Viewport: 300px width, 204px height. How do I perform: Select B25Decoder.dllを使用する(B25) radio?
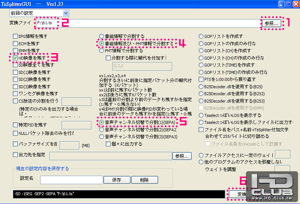point(201,86)
